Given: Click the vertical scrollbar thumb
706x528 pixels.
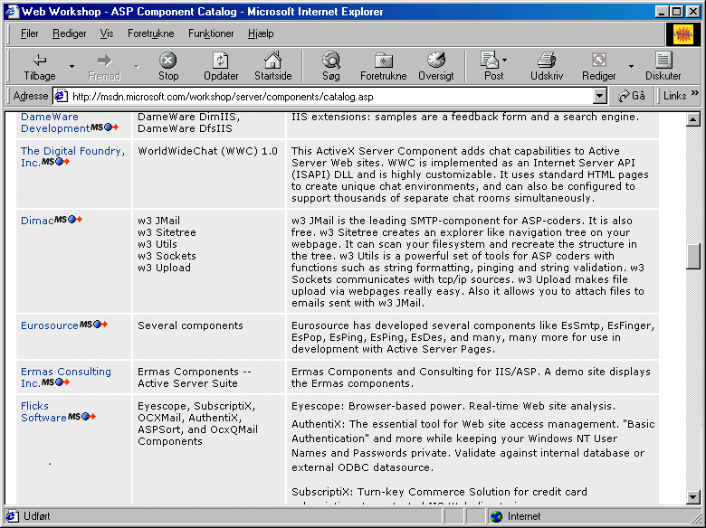Looking at the screenshot, I should [693, 257].
